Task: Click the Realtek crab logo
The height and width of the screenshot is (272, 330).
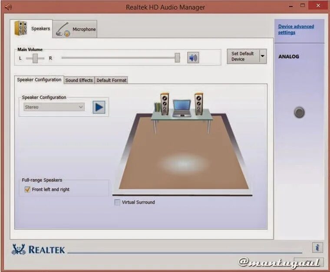Action: (x=19, y=249)
